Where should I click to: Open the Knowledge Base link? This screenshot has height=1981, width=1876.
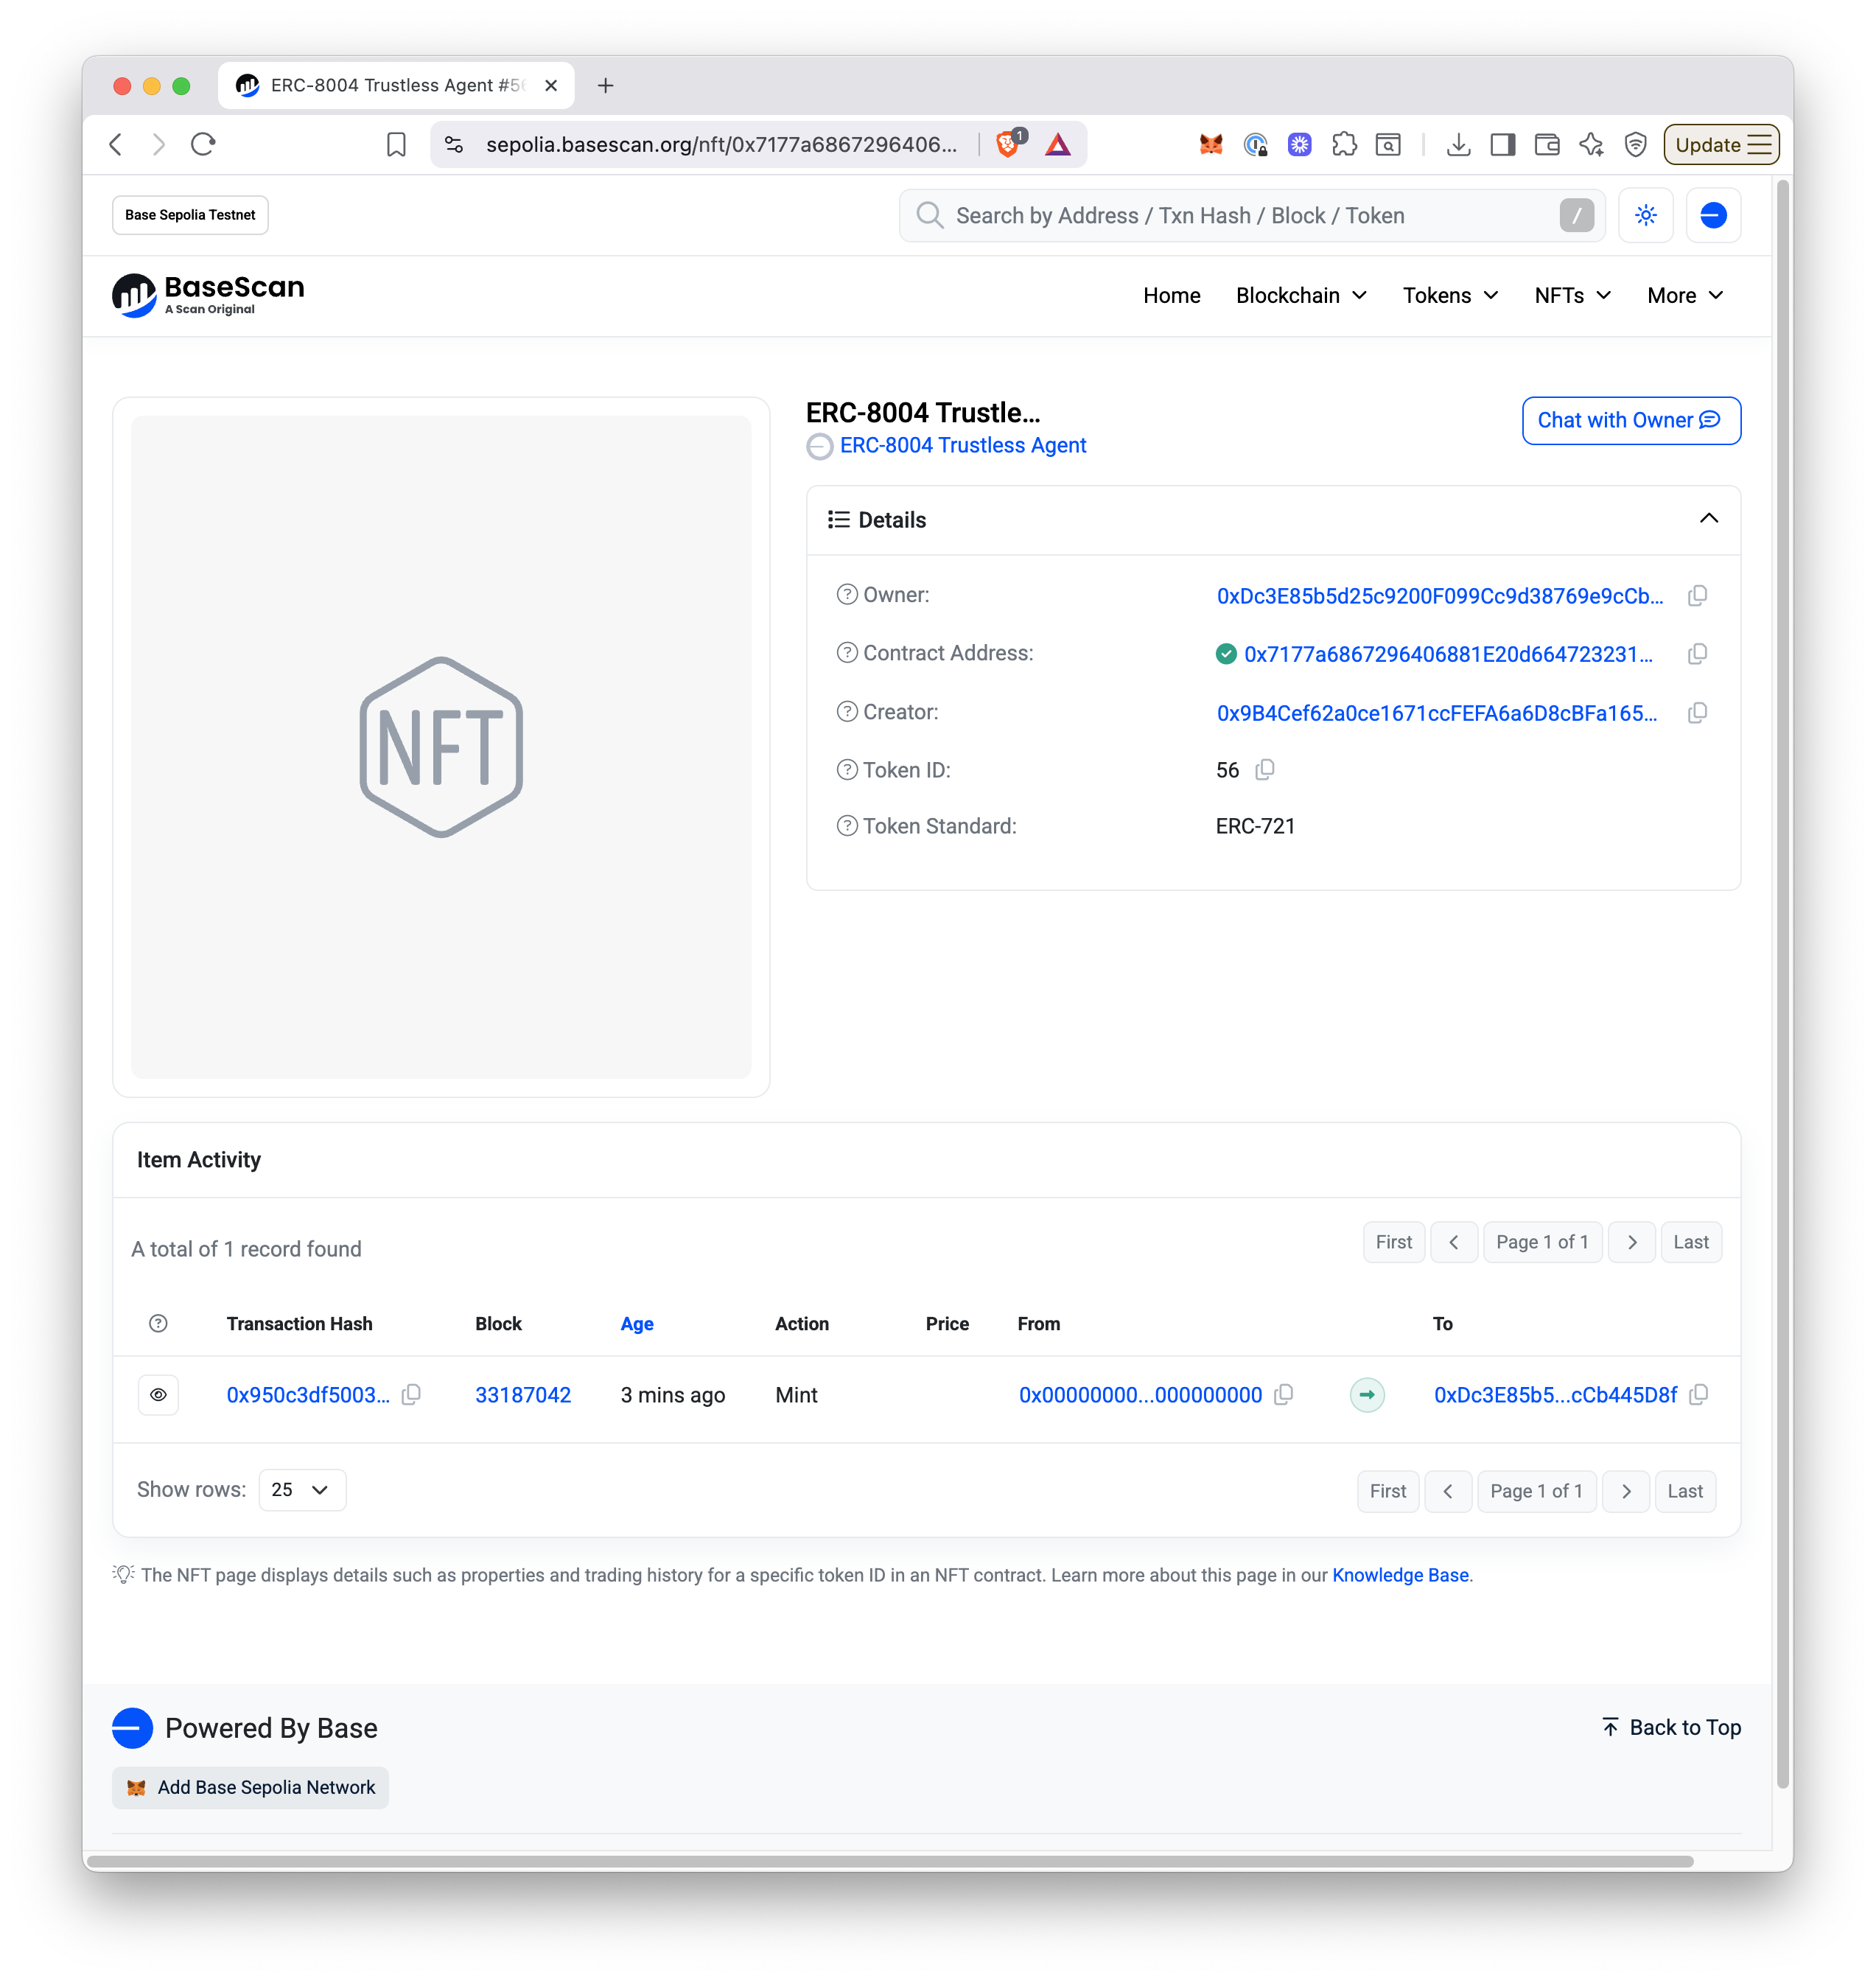[x=1400, y=1575]
